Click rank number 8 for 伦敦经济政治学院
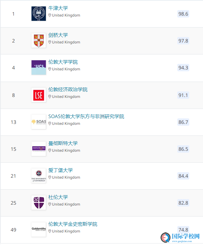This screenshot has height=245, width=203. tap(13, 95)
